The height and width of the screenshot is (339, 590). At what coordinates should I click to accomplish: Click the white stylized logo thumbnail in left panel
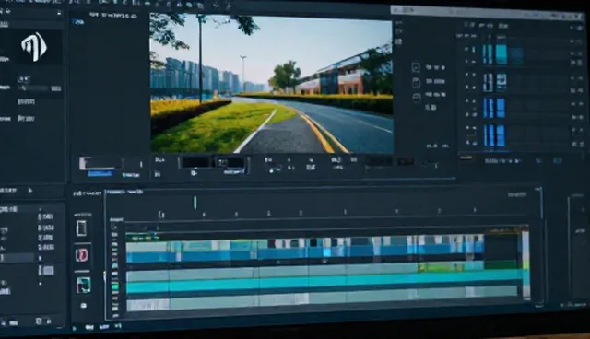[x=34, y=47]
